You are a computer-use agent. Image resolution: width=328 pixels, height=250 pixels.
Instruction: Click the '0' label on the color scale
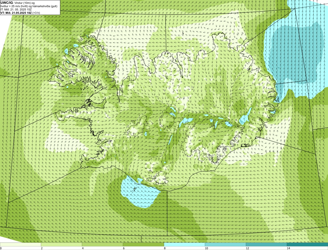coord(1,248)
